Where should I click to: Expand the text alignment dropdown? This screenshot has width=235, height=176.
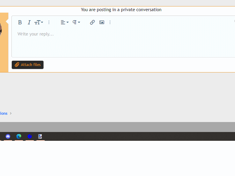tap(65, 22)
